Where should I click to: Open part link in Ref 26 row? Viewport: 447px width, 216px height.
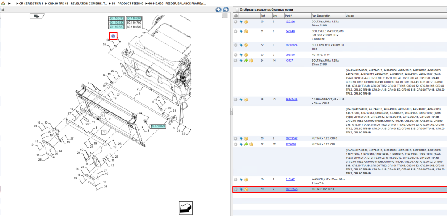(291, 139)
